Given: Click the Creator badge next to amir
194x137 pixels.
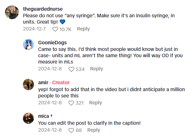Looking at the screenshot, I should point(61,82).
